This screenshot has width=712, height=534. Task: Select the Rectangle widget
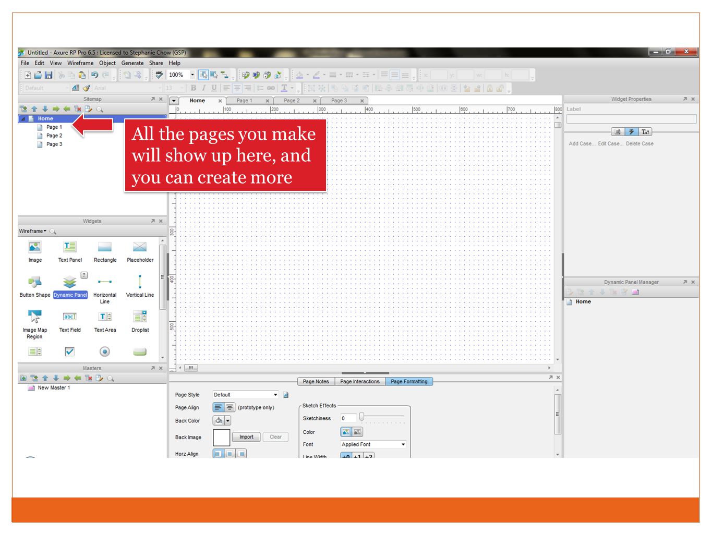pyautogui.click(x=105, y=251)
